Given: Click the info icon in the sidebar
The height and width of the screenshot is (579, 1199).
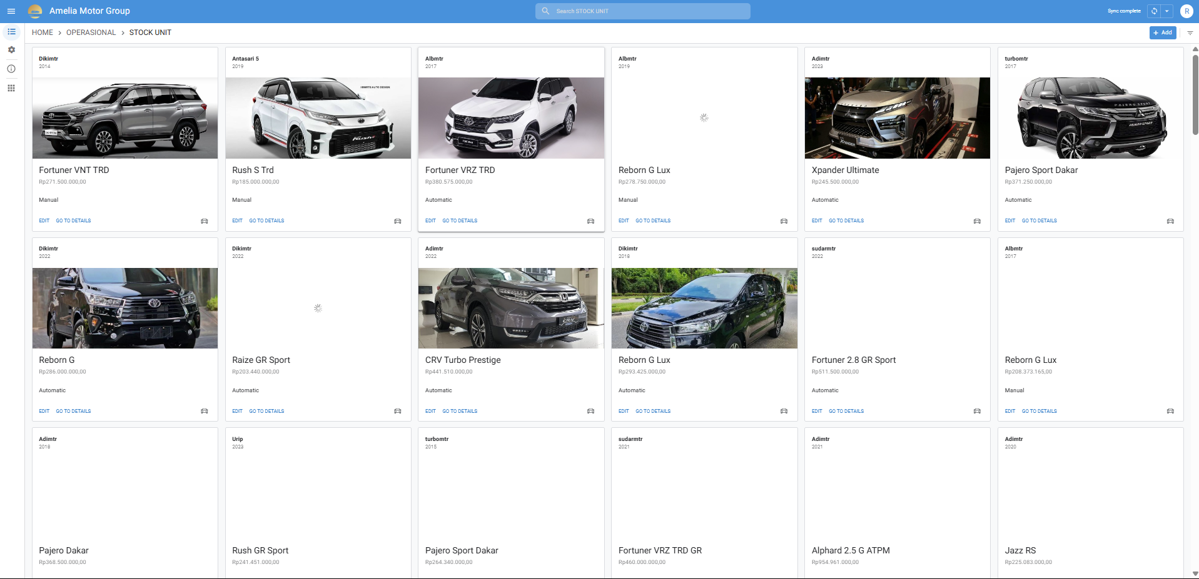Looking at the screenshot, I should (x=11, y=69).
